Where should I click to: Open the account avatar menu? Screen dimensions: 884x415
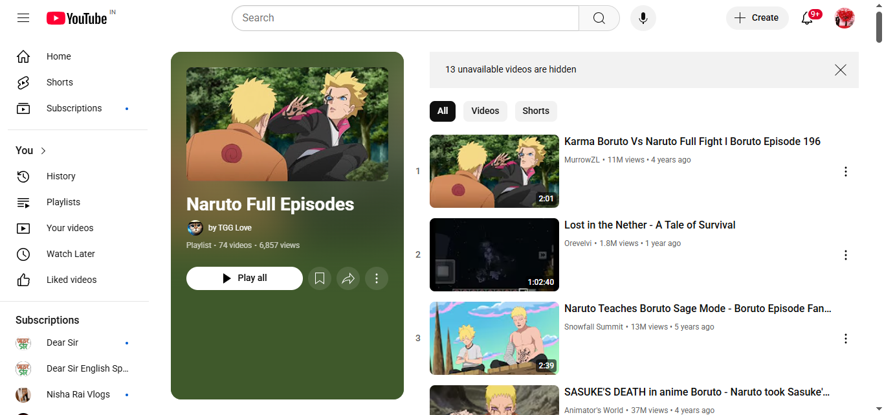point(845,18)
